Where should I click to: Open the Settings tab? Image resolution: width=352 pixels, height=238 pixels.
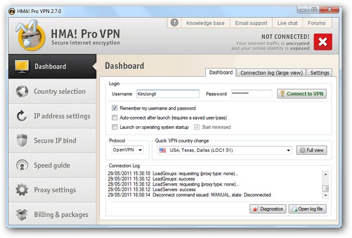click(319, 73)
